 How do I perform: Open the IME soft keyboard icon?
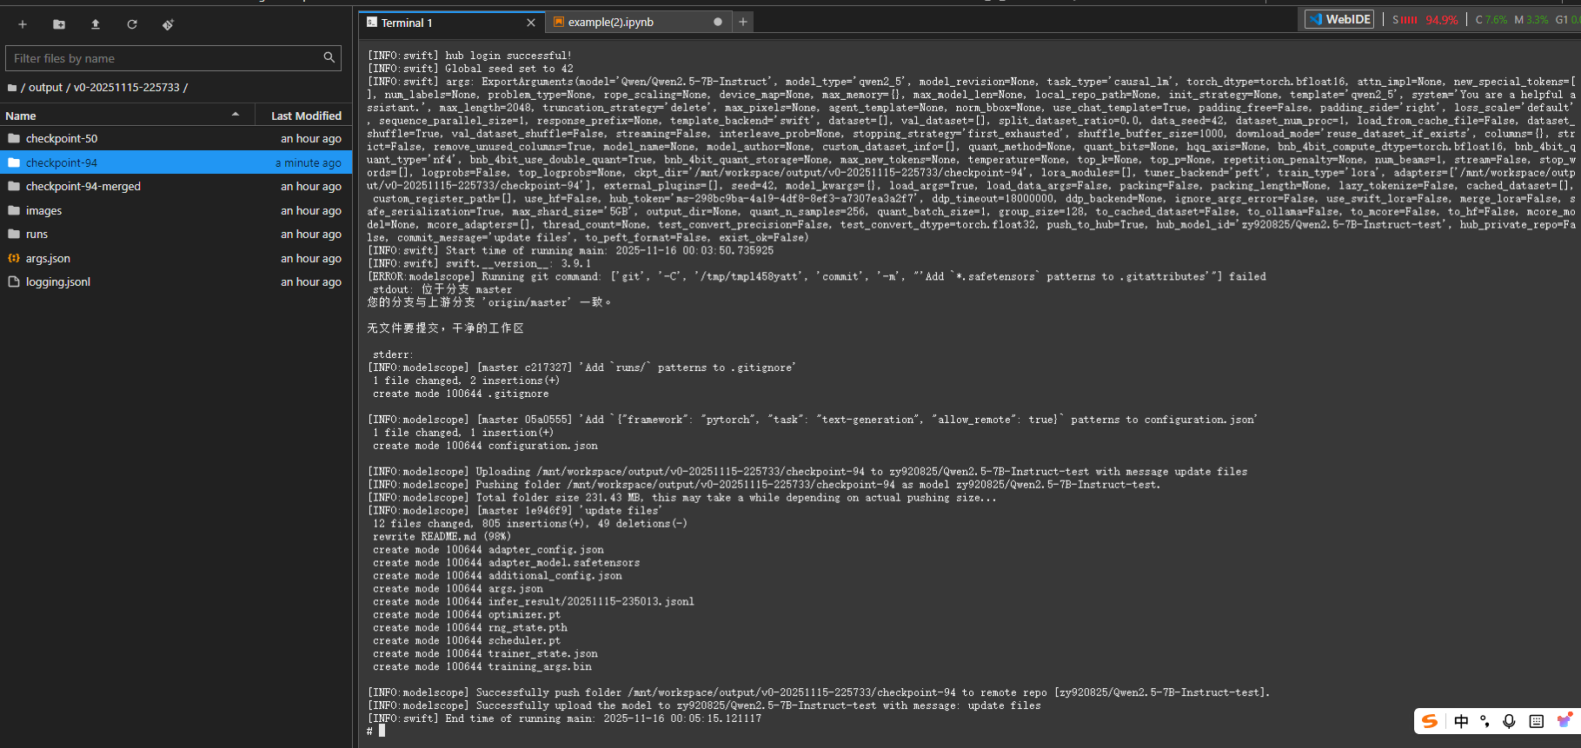(x=1536, y=721)
